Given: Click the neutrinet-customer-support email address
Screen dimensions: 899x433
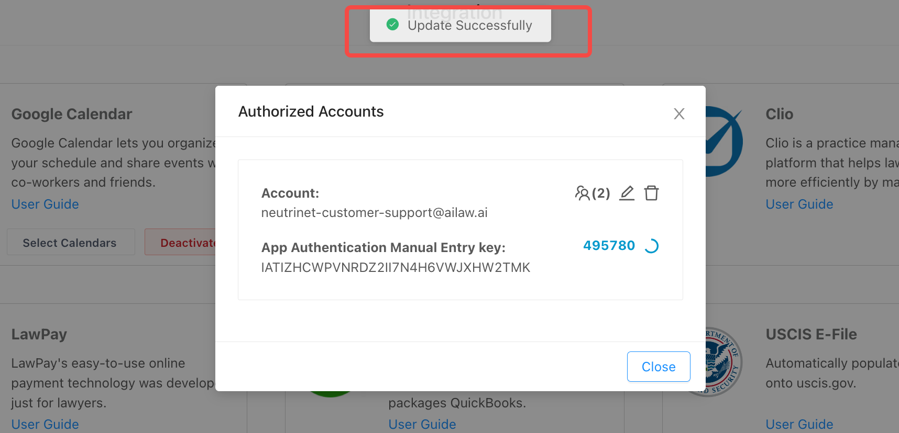Looking at the screenshot, I should 374,212.
